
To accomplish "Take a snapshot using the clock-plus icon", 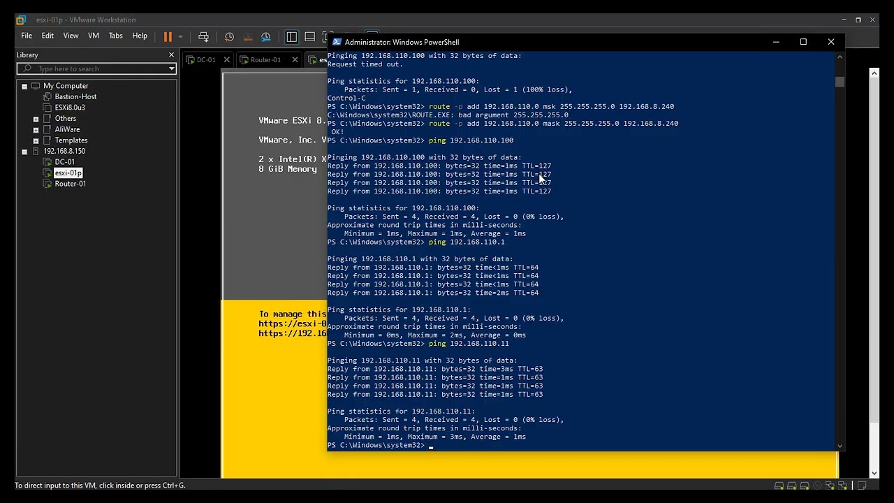I will [229, 36].
